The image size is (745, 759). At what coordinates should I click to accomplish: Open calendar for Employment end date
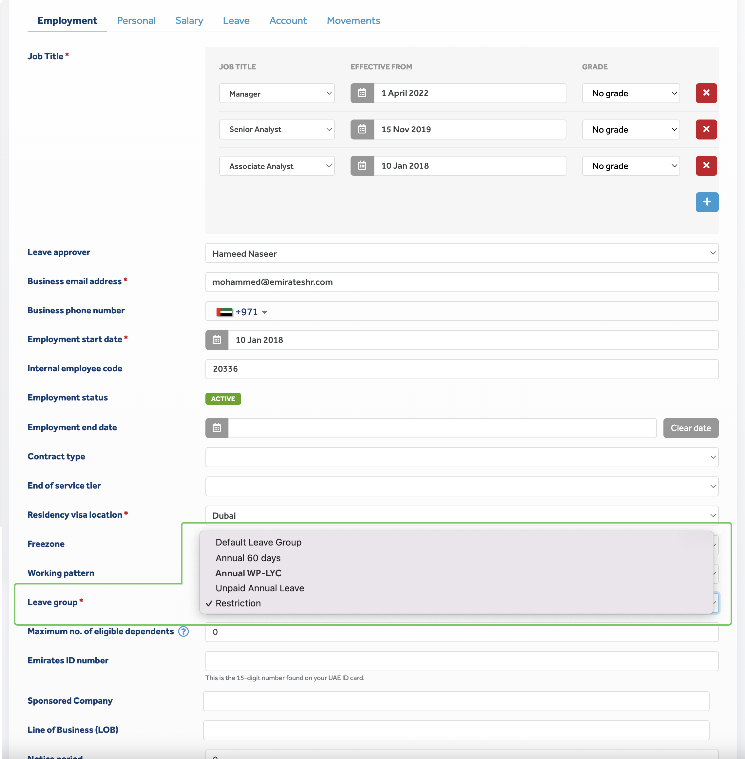217,428
